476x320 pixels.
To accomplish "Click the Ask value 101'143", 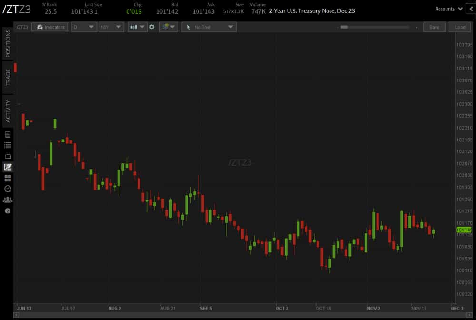I will tap(203, 11).
